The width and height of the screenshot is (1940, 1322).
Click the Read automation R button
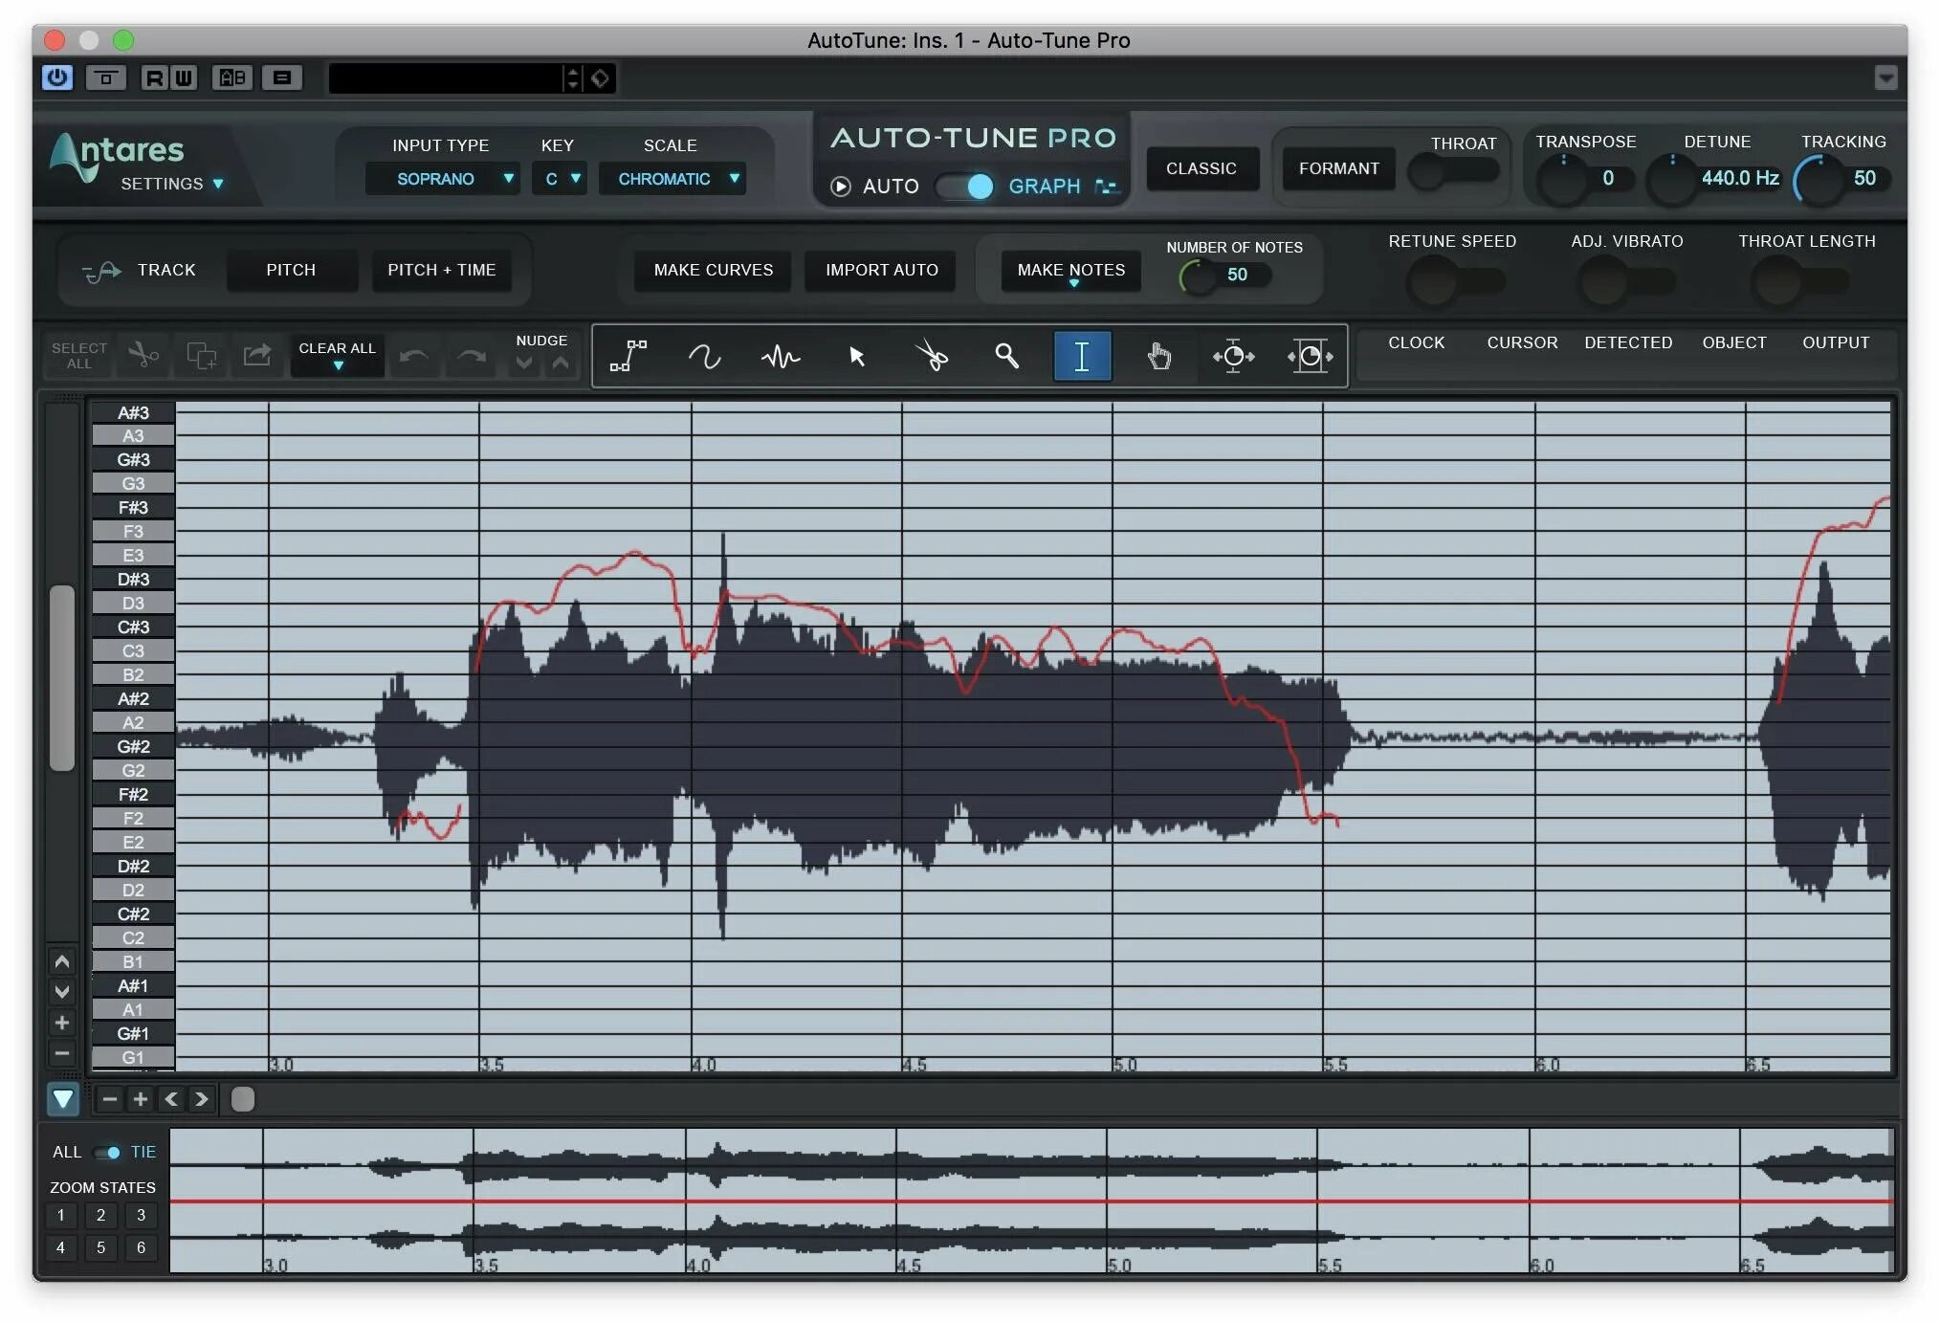(153, 77)
